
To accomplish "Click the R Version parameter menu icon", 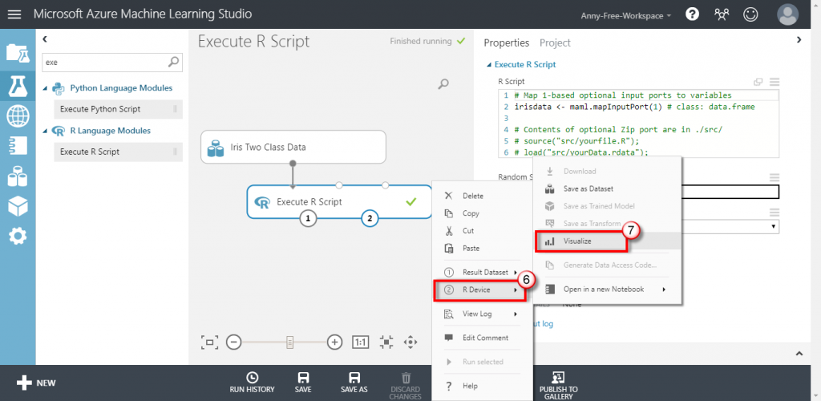I will (774, 212).
